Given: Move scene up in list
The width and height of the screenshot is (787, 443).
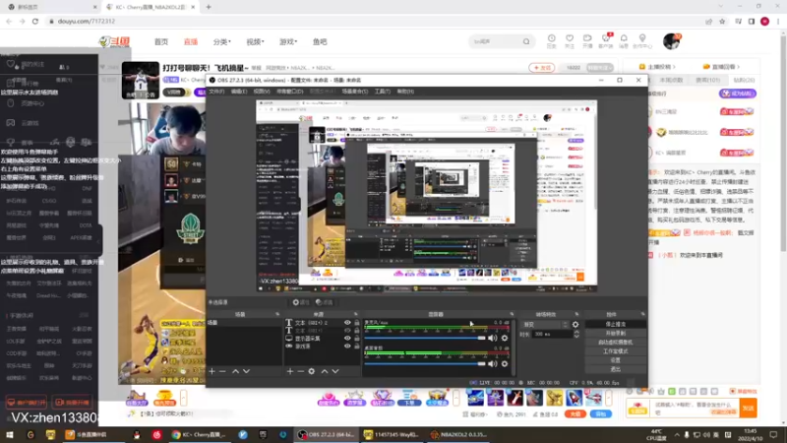Looking at the screenshot, I should [235, 371].
